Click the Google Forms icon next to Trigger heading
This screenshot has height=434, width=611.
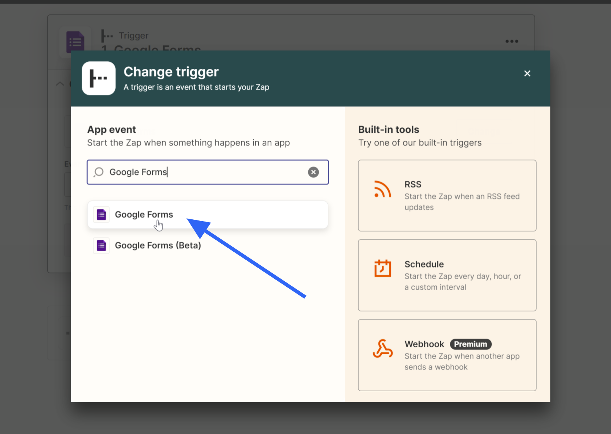click(75, 42)
